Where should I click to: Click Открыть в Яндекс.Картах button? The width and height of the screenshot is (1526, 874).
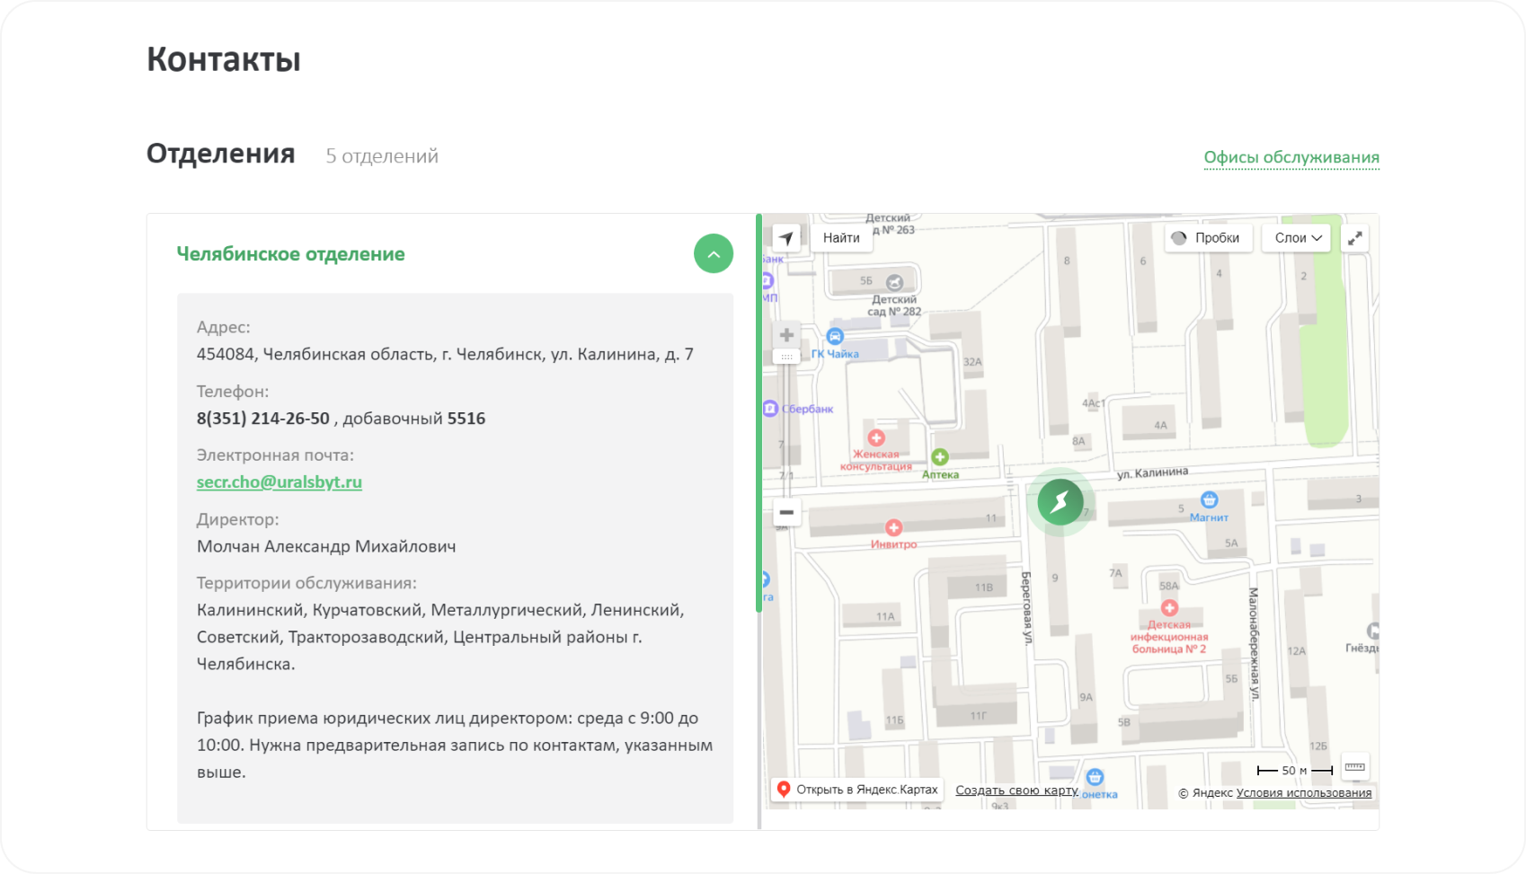(x=857, y=790)
